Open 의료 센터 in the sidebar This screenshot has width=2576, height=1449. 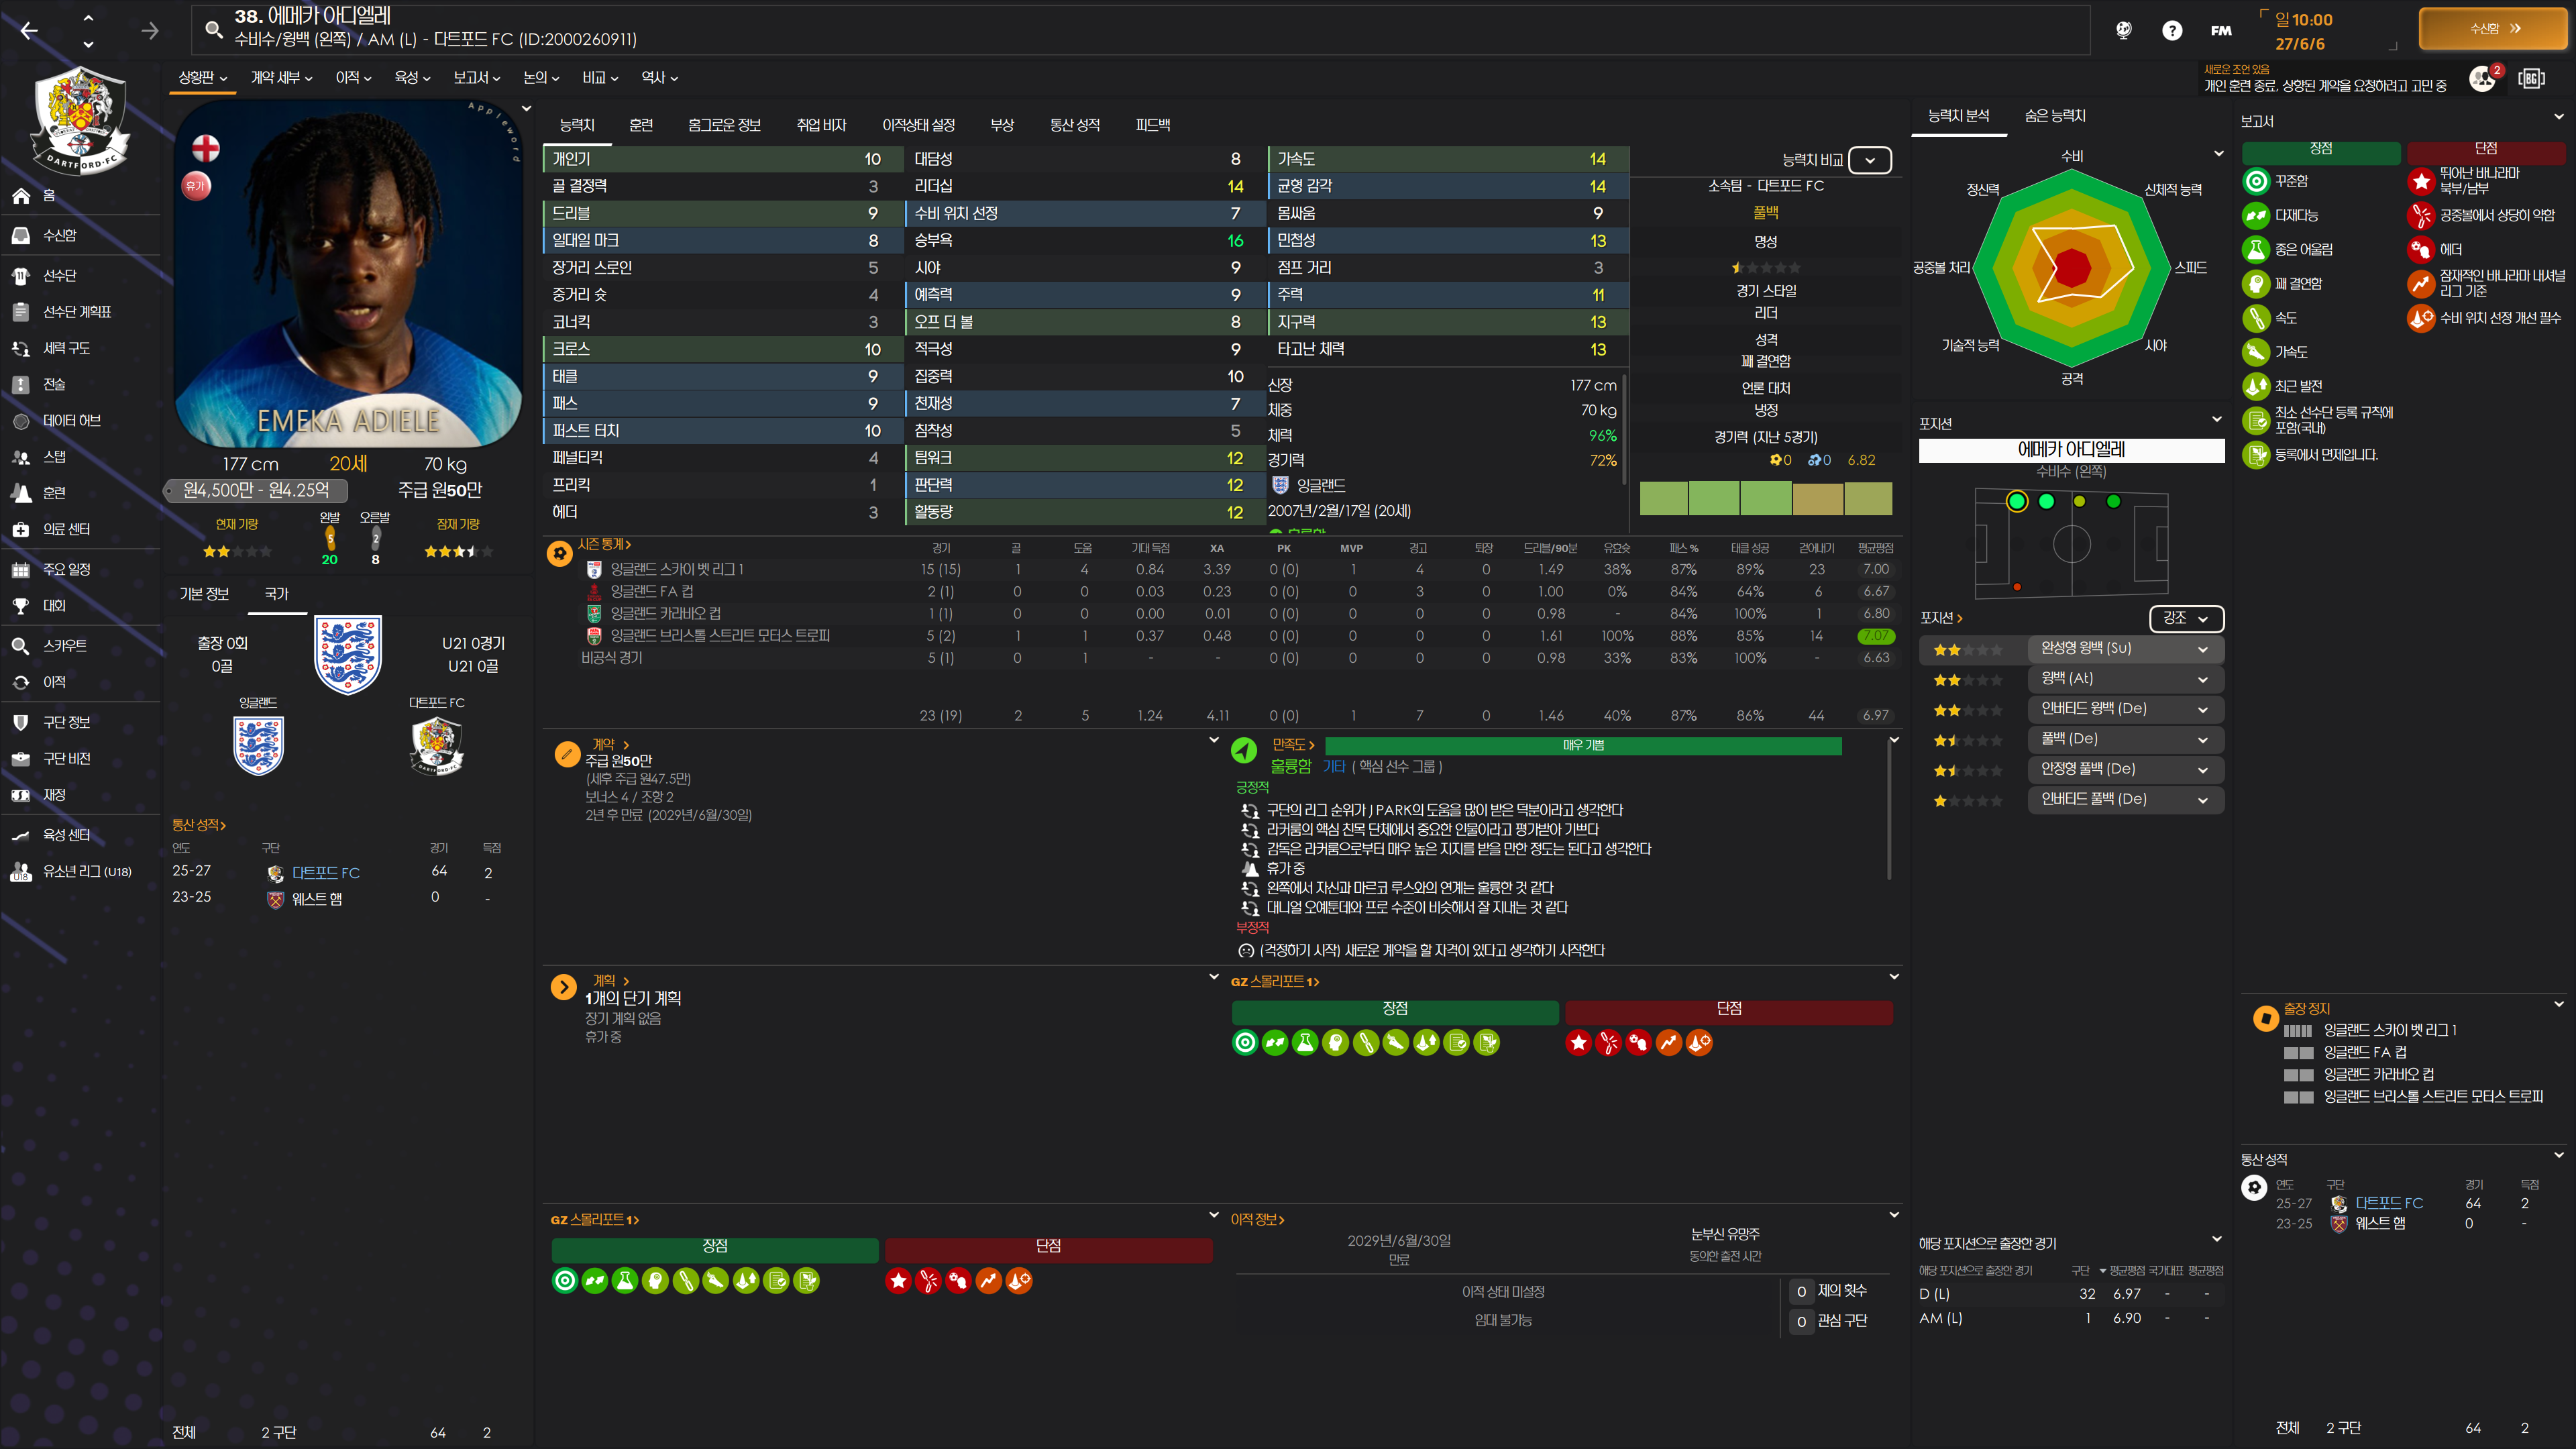(66, 529)
